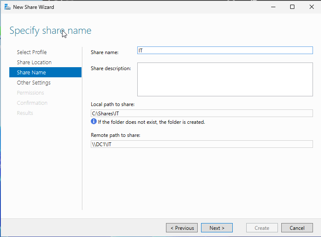Click the 'Remote path to share:' label
Screen dimensions: 321x237
[x=115, y=135]
